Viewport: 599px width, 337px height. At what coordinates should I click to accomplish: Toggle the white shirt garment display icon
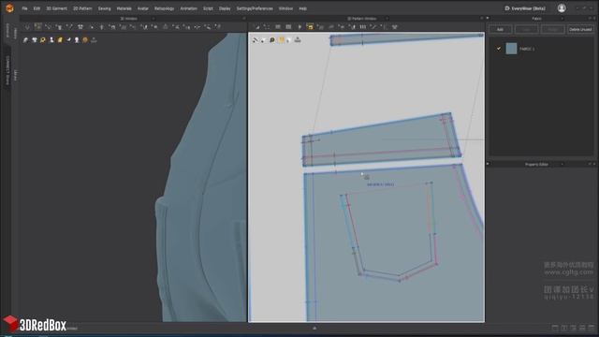[x=35, y=39]
